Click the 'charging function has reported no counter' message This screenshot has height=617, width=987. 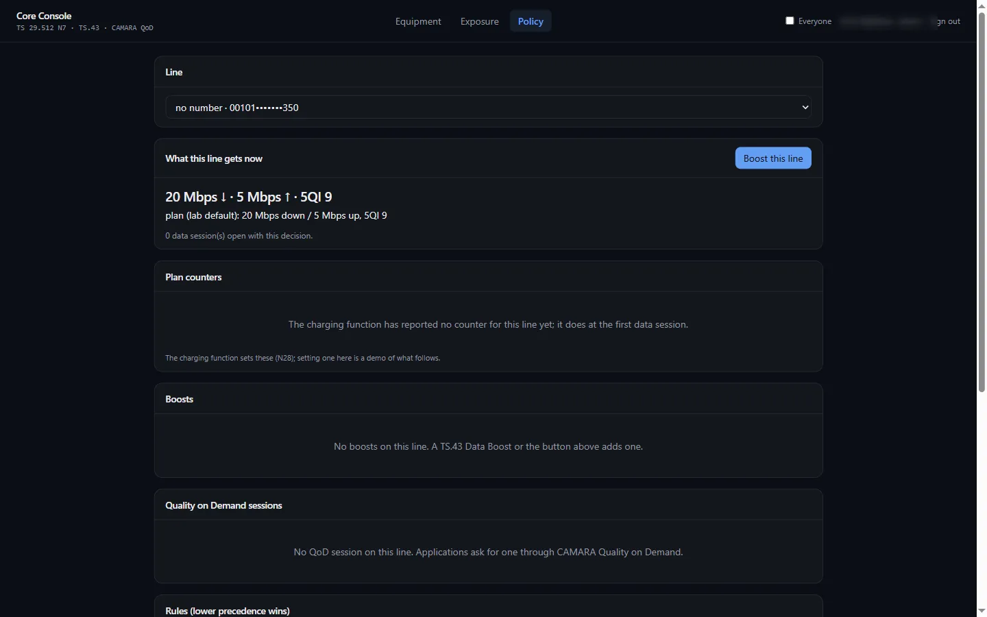488,324
